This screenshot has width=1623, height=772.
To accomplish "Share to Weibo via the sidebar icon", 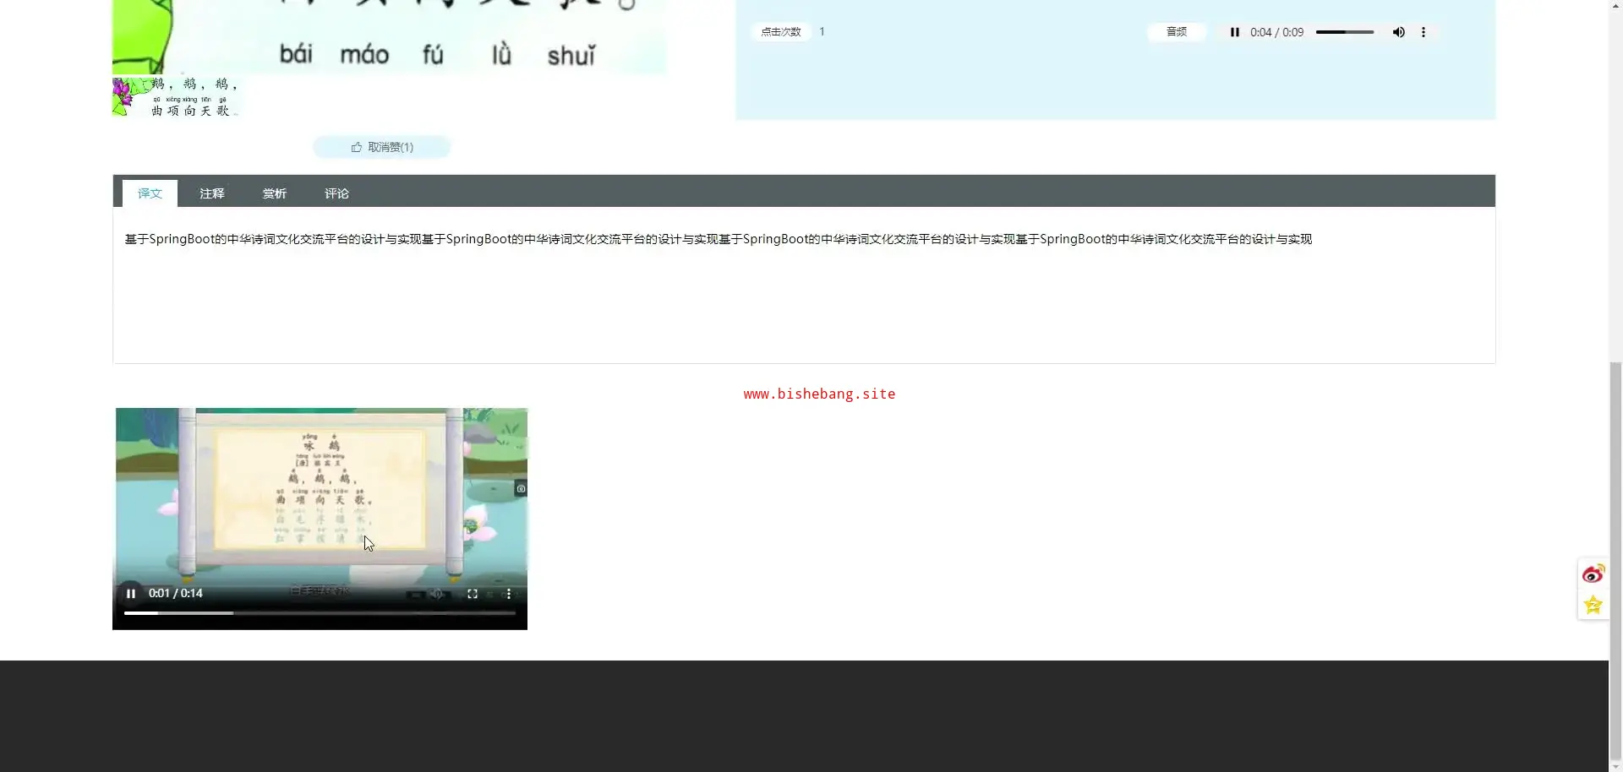I will coord(1593,574).
